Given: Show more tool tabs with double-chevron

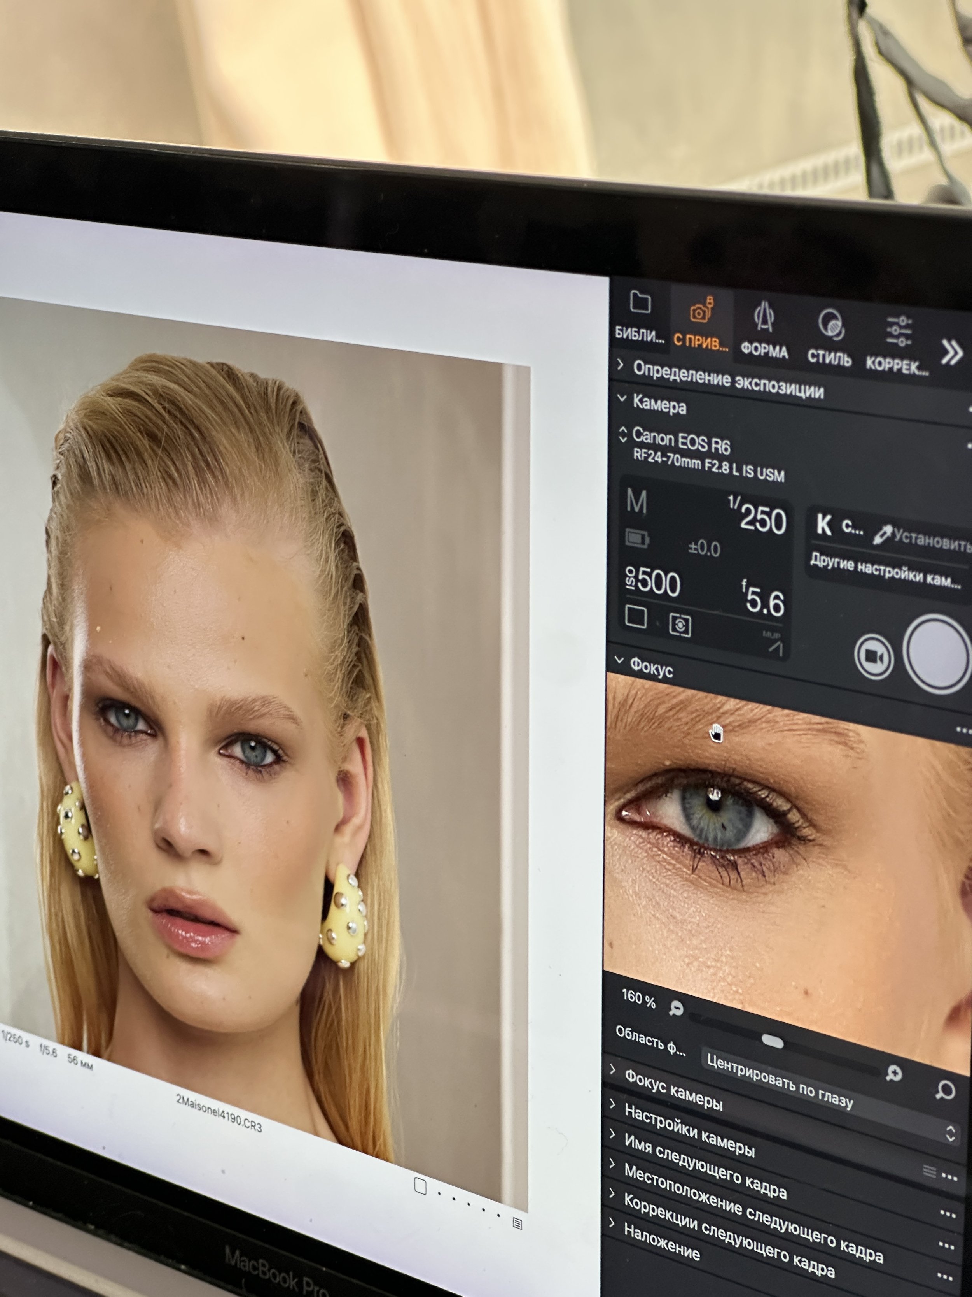Looking at the screenshot, I should click(951, 353).
